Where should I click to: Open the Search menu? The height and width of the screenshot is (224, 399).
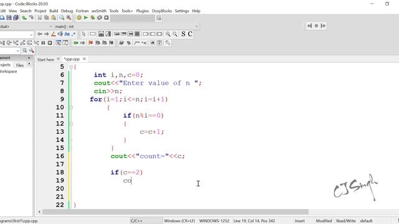coord(26,11)
